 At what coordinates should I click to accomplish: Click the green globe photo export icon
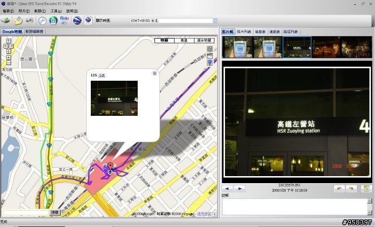click(53, 20)
